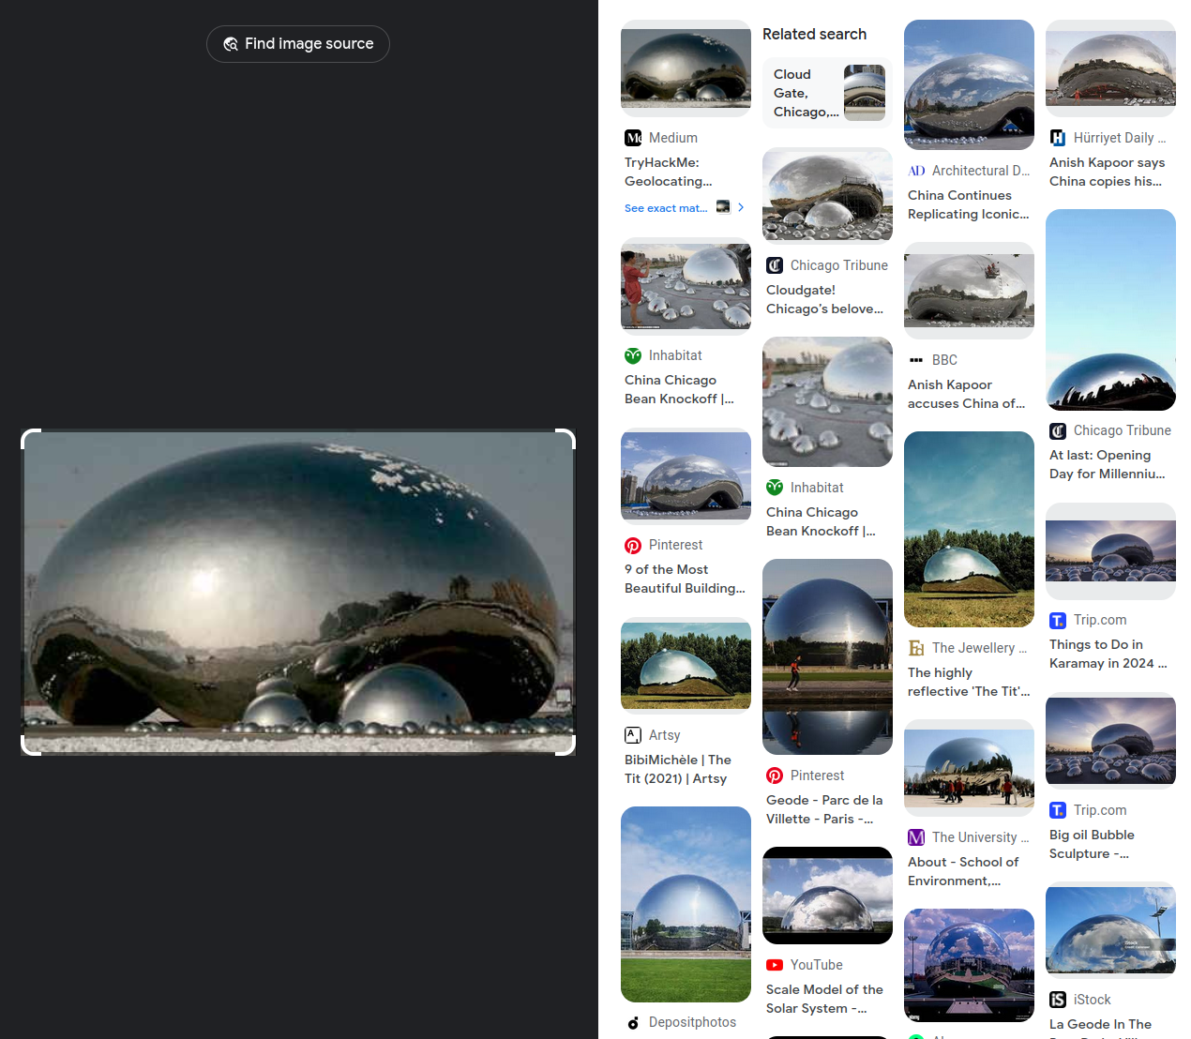Click the Artsy mirrored dome thumbnail
This screenshot has height=1039, width=1191.
(x=686, y=666)
